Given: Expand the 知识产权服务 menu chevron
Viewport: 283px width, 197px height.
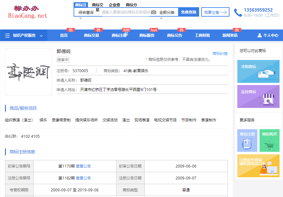Looking at the screenshot, I should (41, 36).
